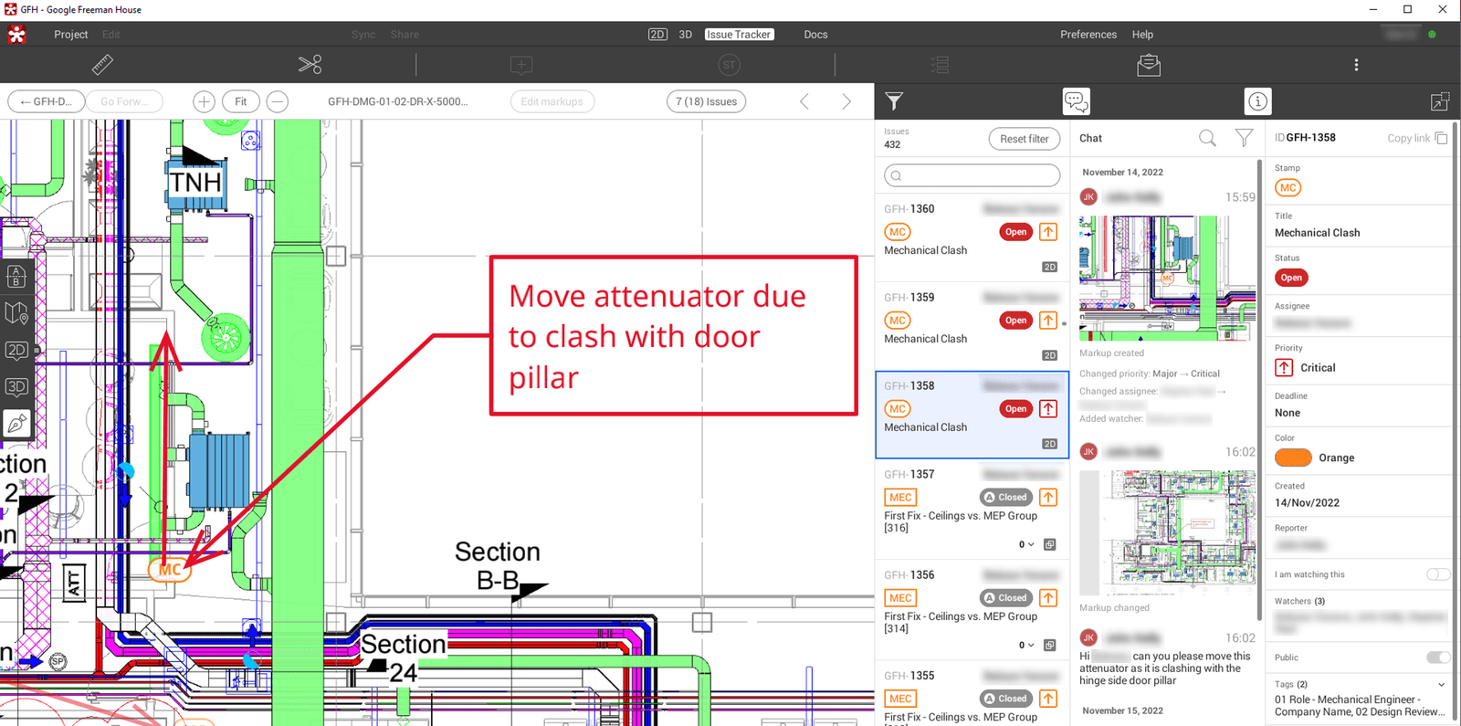
Task: Click the zoom out minus button
Action: (278, 101)
